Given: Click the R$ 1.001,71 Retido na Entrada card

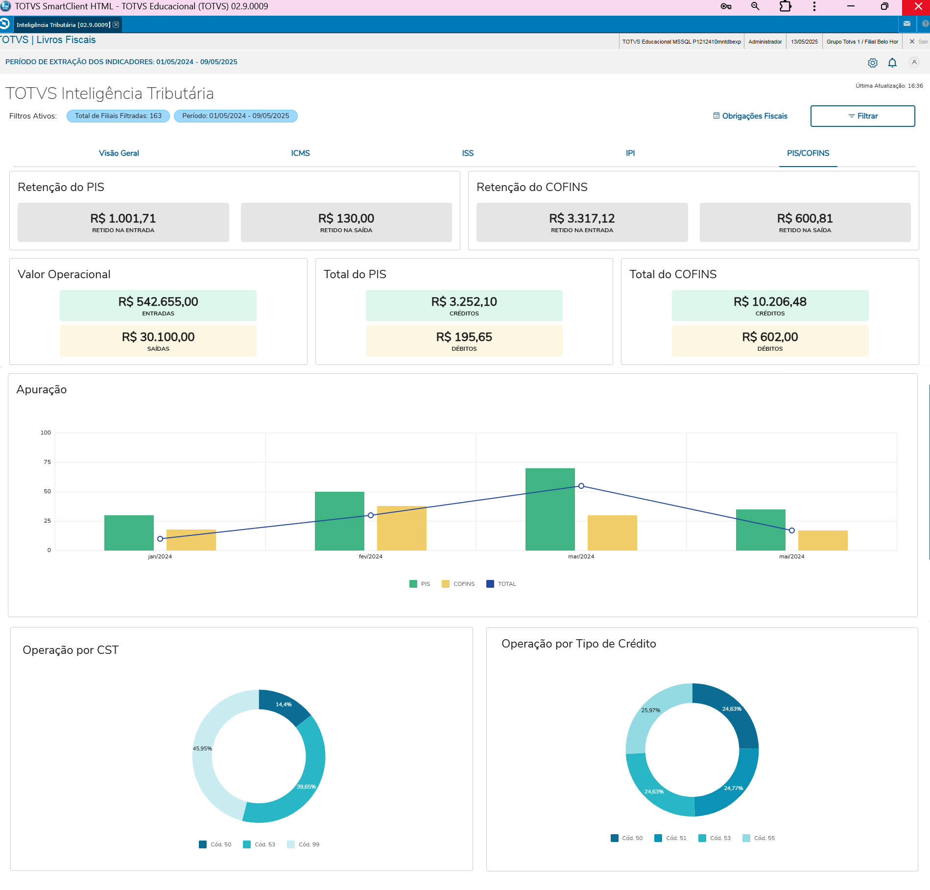Looking at the screenshot, I should click(x=123, y=222).
